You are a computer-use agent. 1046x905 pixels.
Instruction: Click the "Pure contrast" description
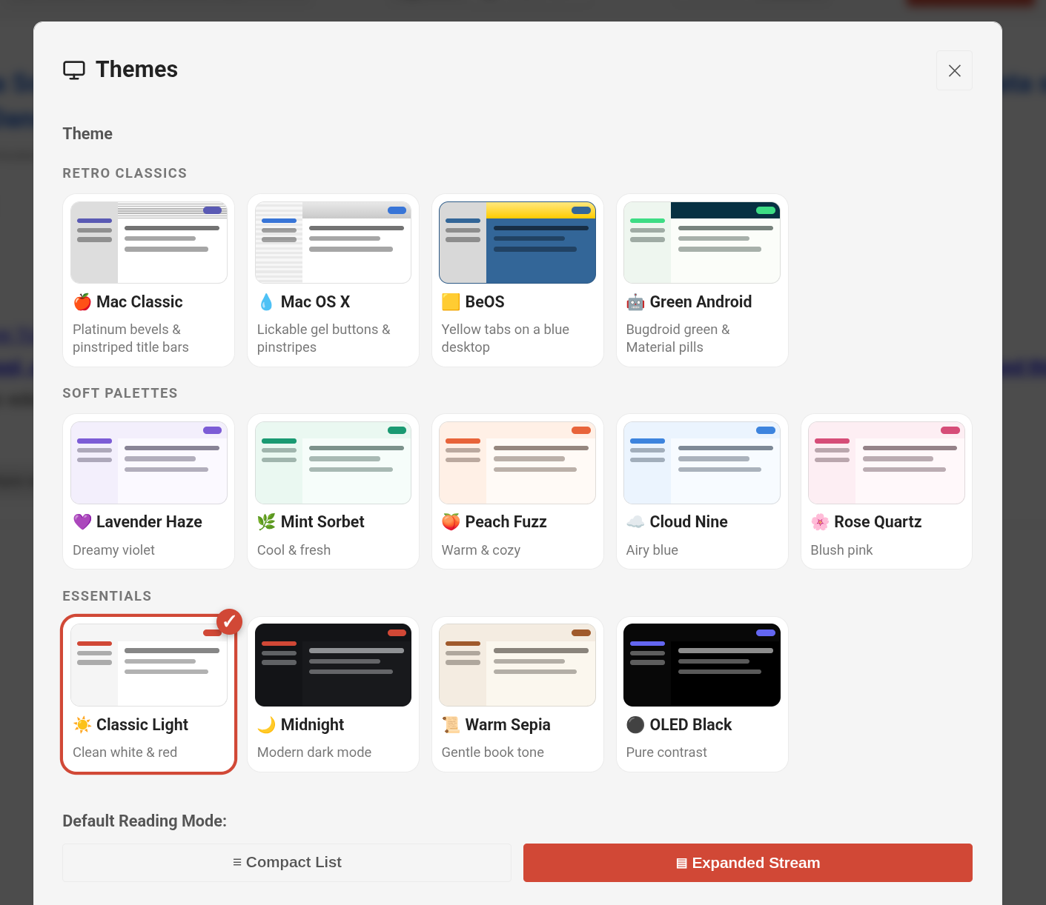point(666,752)
